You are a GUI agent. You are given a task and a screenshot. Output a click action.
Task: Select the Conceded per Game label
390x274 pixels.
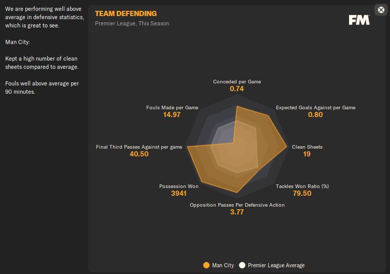[x=237, y=82]
